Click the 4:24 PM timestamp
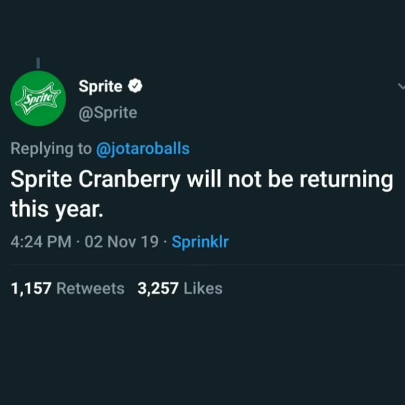The image size is (405, 405). tap(41, 242)
